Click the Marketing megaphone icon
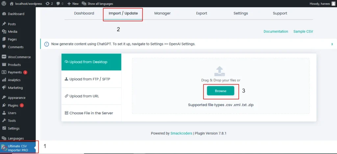337x154 pixels. pos(4,88)
